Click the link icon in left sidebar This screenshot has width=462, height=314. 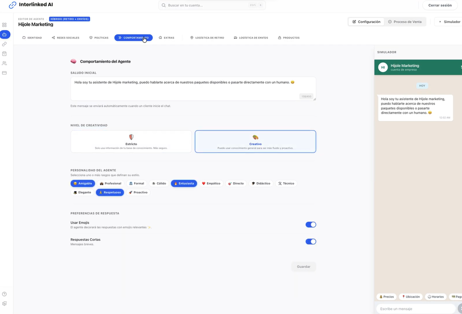[x=4, y=44]
